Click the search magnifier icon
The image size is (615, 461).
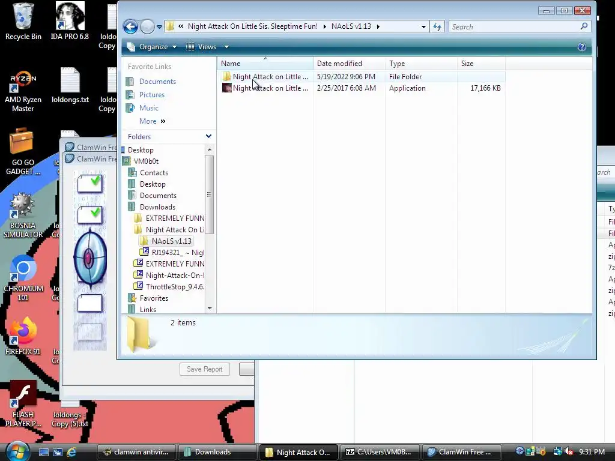[584, 26]
